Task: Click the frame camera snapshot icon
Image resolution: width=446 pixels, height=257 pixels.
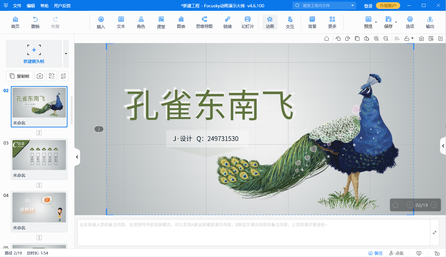Action: [x=40, y=76]
